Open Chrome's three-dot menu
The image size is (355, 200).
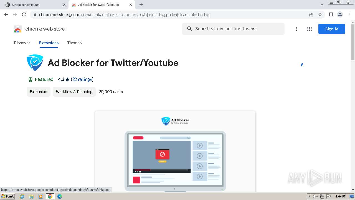(x=349, y=14)
